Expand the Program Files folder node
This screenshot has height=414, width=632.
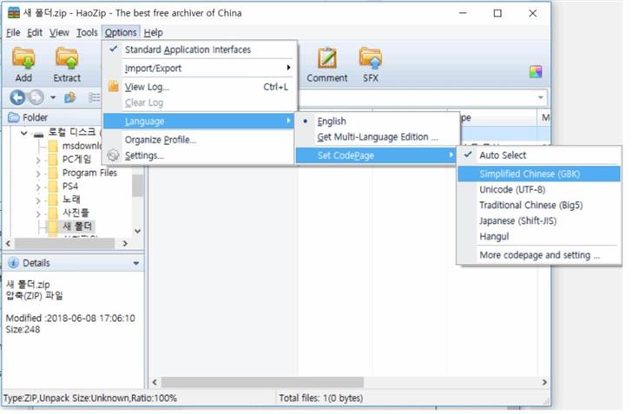38,174
